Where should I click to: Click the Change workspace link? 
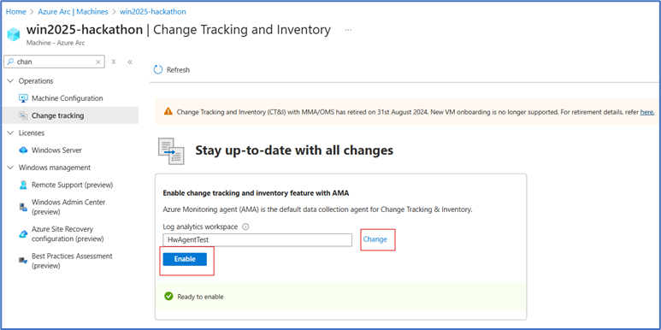[x=375, y=239]
